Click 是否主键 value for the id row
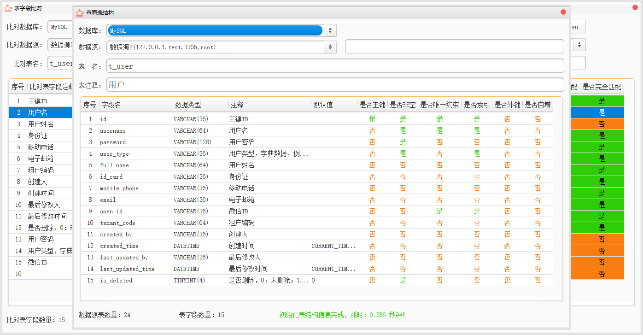This screenshot has width=643, height=335. [x=372, y=119]
